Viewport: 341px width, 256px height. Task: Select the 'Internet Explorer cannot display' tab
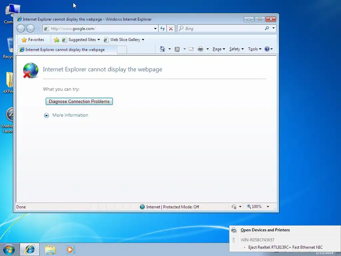pyautogui.click(x=67, y=50)
